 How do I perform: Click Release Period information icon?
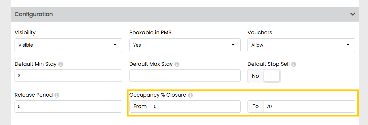57,95
